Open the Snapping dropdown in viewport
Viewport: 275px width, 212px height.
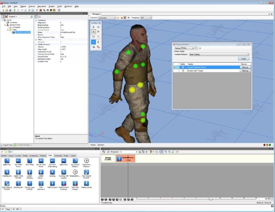(151, 17)
